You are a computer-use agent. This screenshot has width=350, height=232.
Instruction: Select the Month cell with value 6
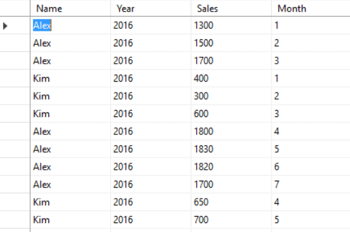click(x=311, y=166)
